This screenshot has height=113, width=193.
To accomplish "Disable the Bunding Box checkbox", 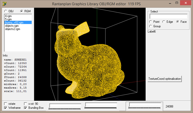I will 26,108.
